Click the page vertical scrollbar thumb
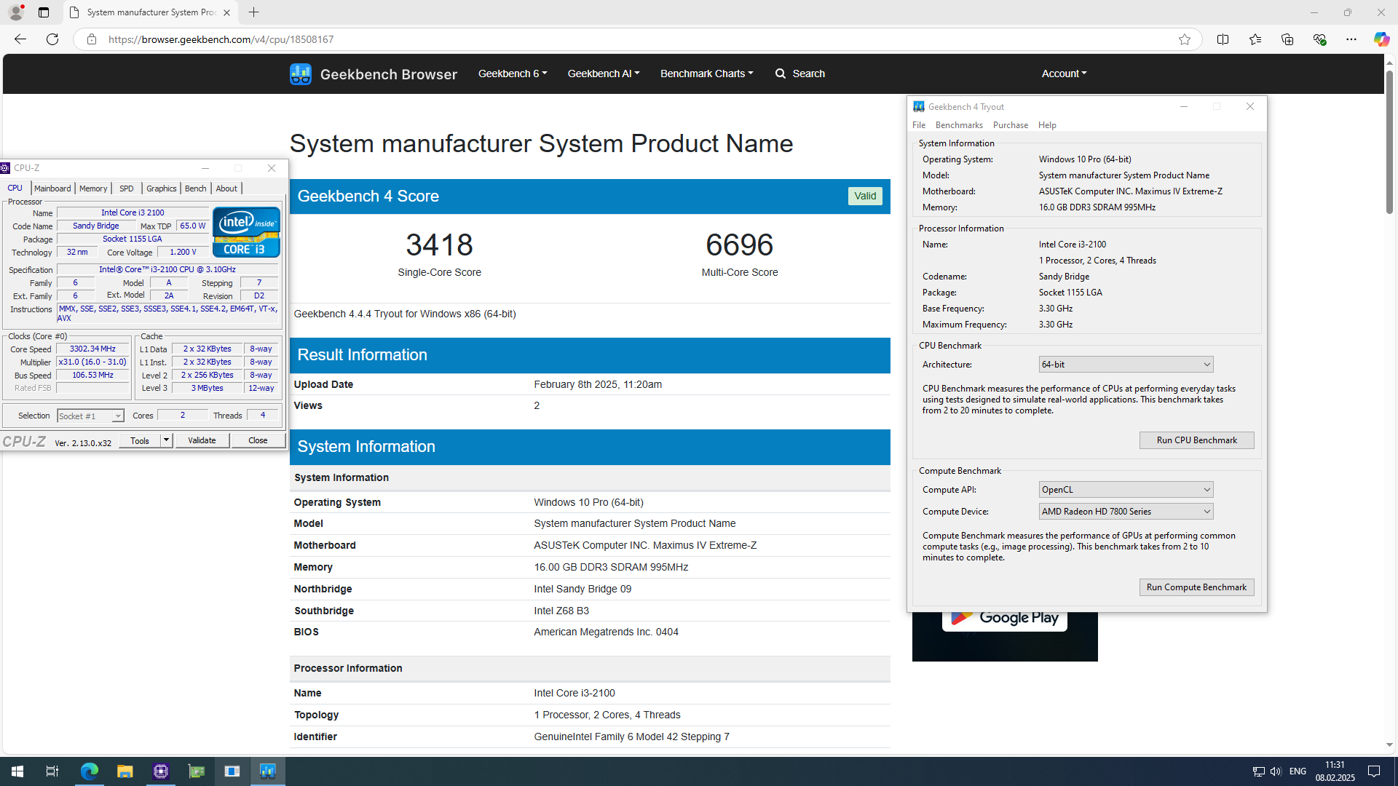Image resolution: width=1398 pixels, height=786 pixels. [1389, 142]
